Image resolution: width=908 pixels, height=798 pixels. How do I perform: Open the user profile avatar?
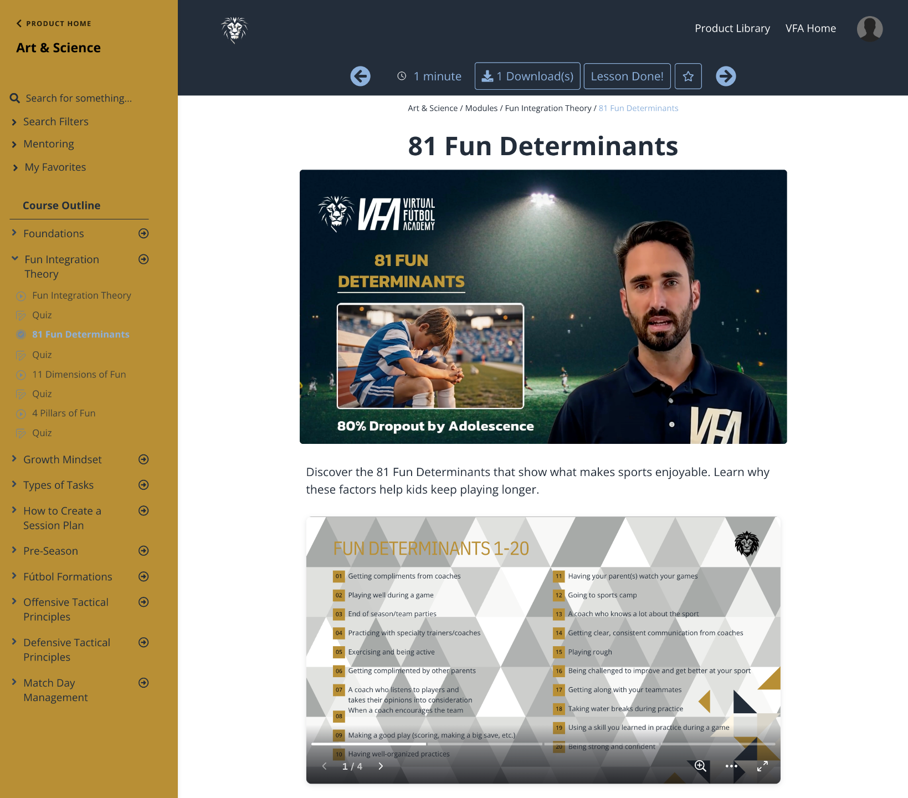[870, 29]
